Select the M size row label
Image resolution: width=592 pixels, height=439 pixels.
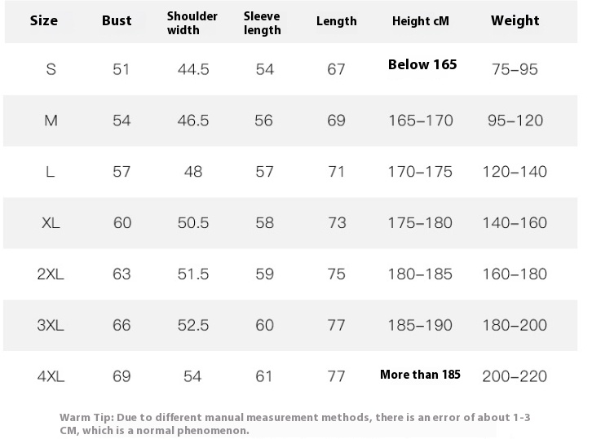click(51, 121)
